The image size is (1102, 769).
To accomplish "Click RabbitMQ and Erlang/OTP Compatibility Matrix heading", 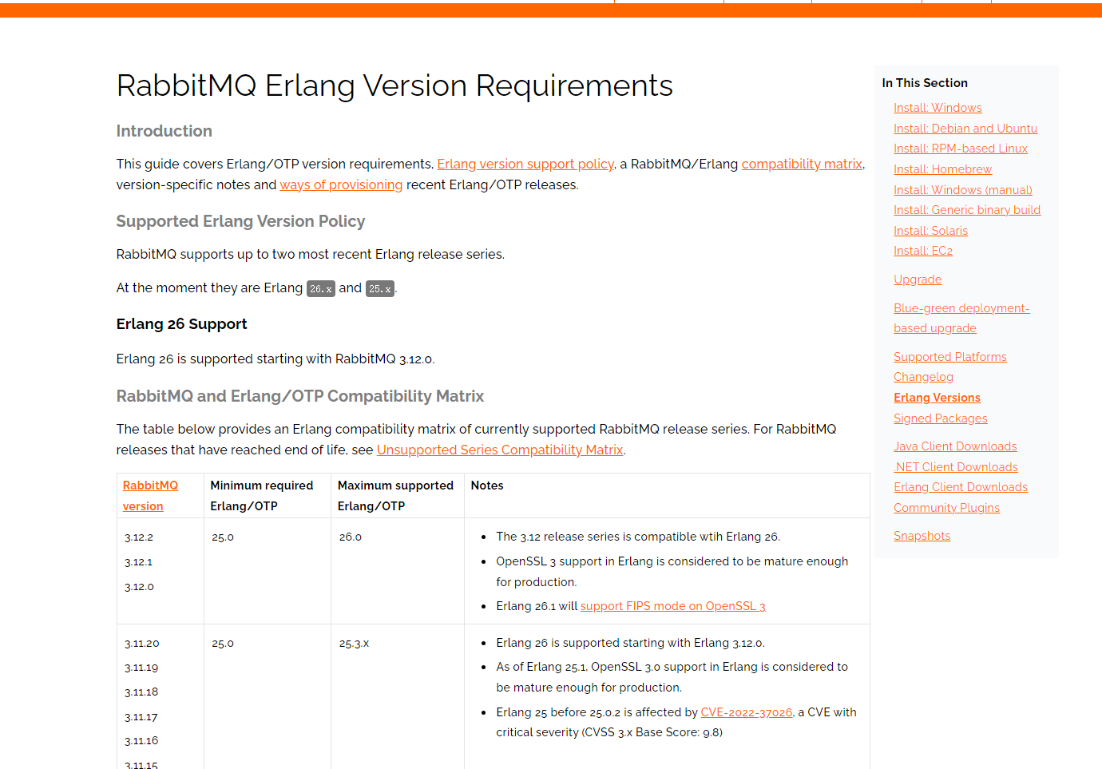I will pos(300,396).
